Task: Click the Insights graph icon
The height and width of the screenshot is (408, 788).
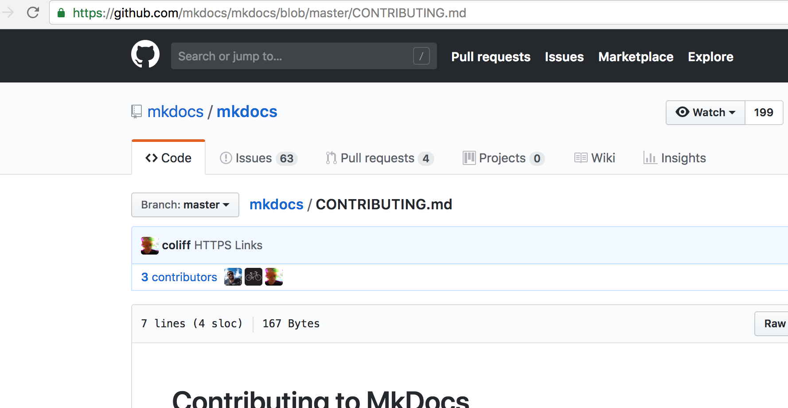Action: click(x=650, y=158)
